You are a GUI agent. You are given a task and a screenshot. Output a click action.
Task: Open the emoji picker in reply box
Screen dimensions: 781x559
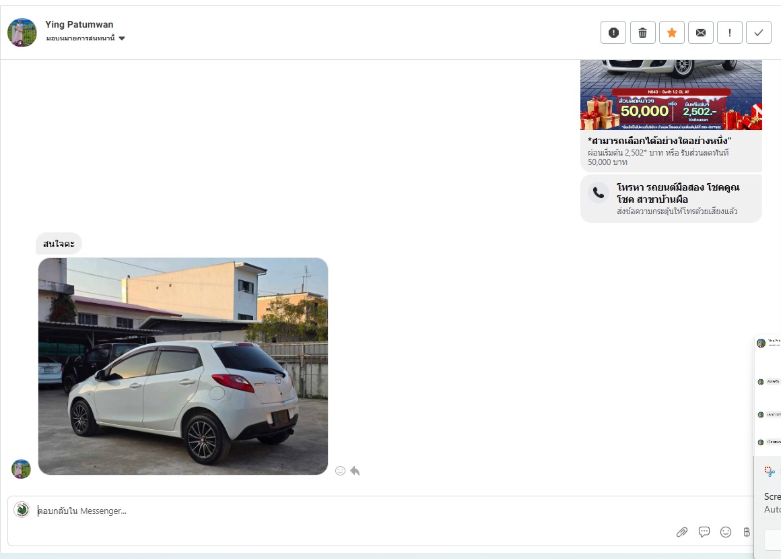(726, 532)
